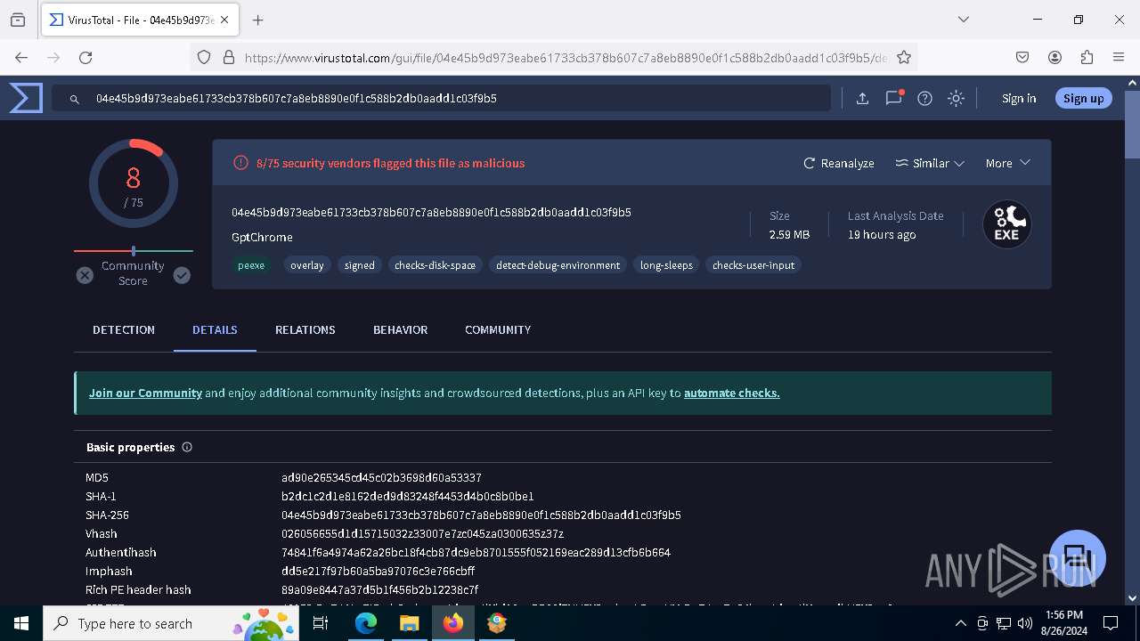This screenshot has height=641, width=1140.
Task: Click the padlock site info icon
Action: [x=228, y=57]
